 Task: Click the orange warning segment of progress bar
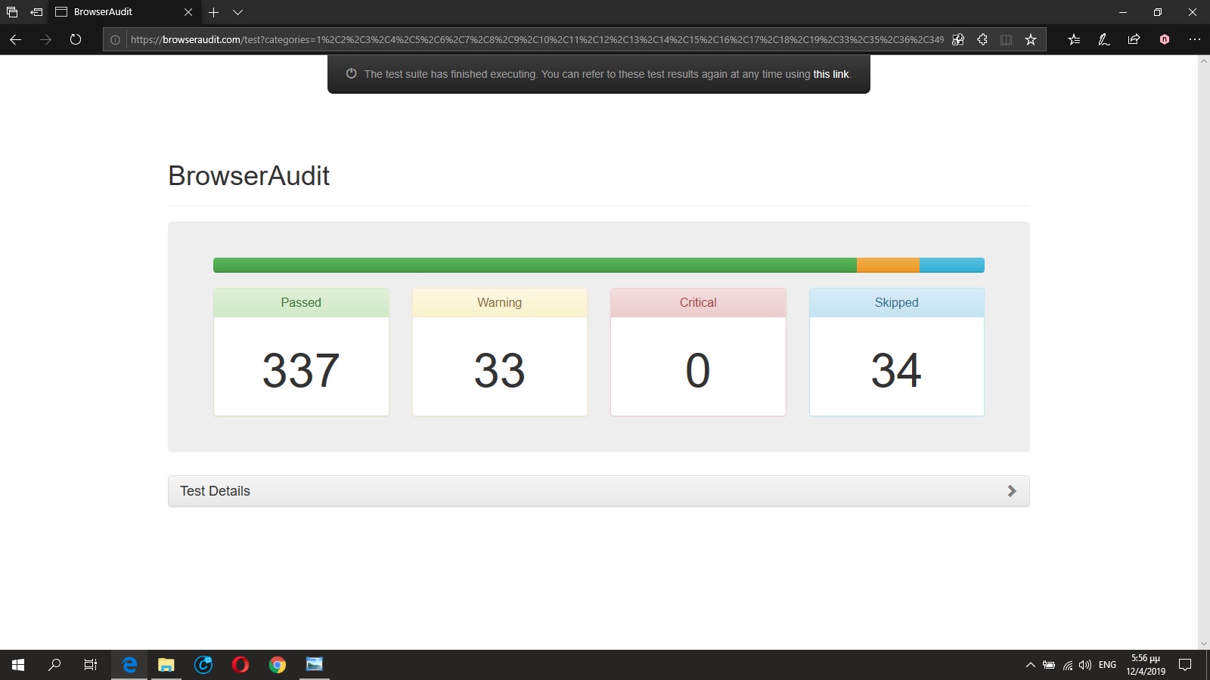[x=888, y=265]
